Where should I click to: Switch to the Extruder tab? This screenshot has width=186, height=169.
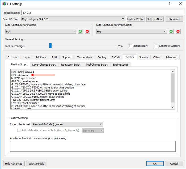pos(13,57)
